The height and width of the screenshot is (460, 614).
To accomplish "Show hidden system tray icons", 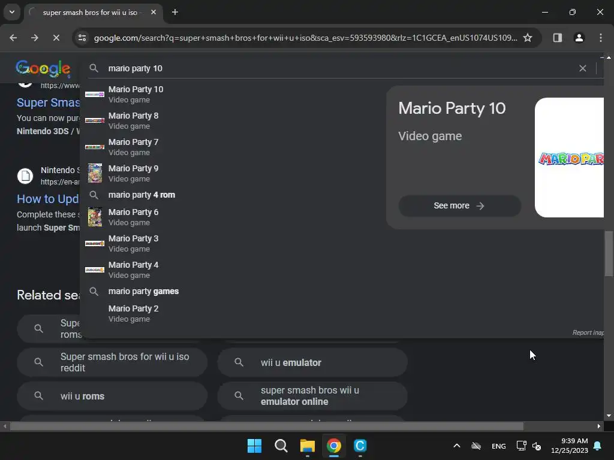I will tap(456, 446).
